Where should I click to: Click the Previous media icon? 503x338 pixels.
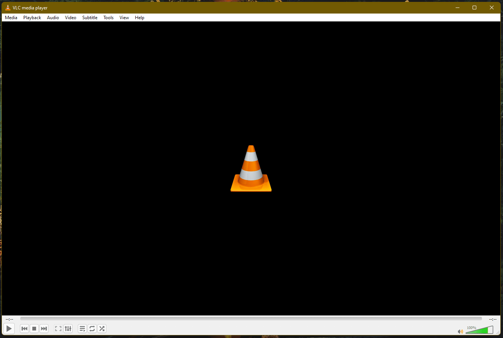[24, 328]
